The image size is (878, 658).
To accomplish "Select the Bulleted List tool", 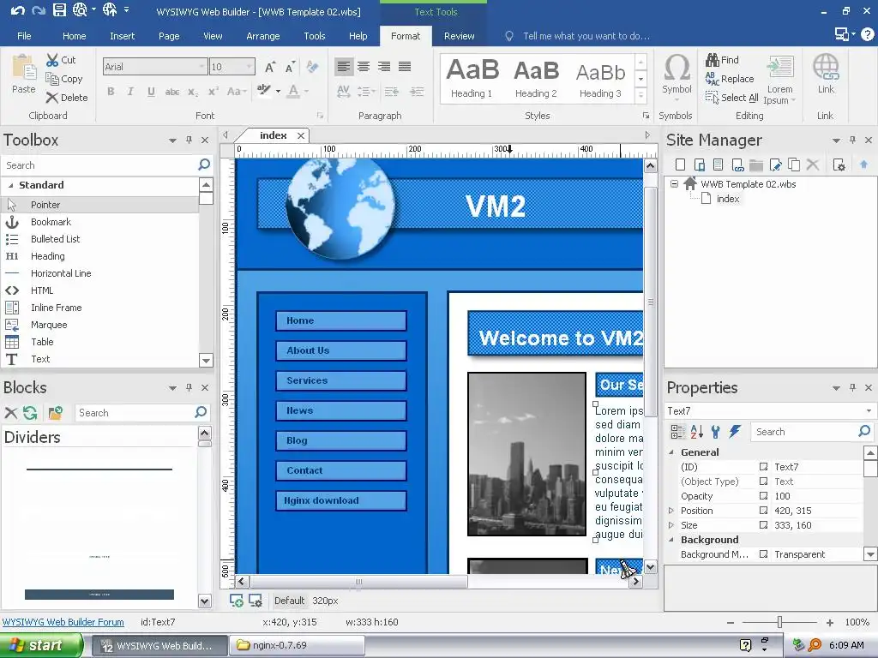I will [100, 239].
